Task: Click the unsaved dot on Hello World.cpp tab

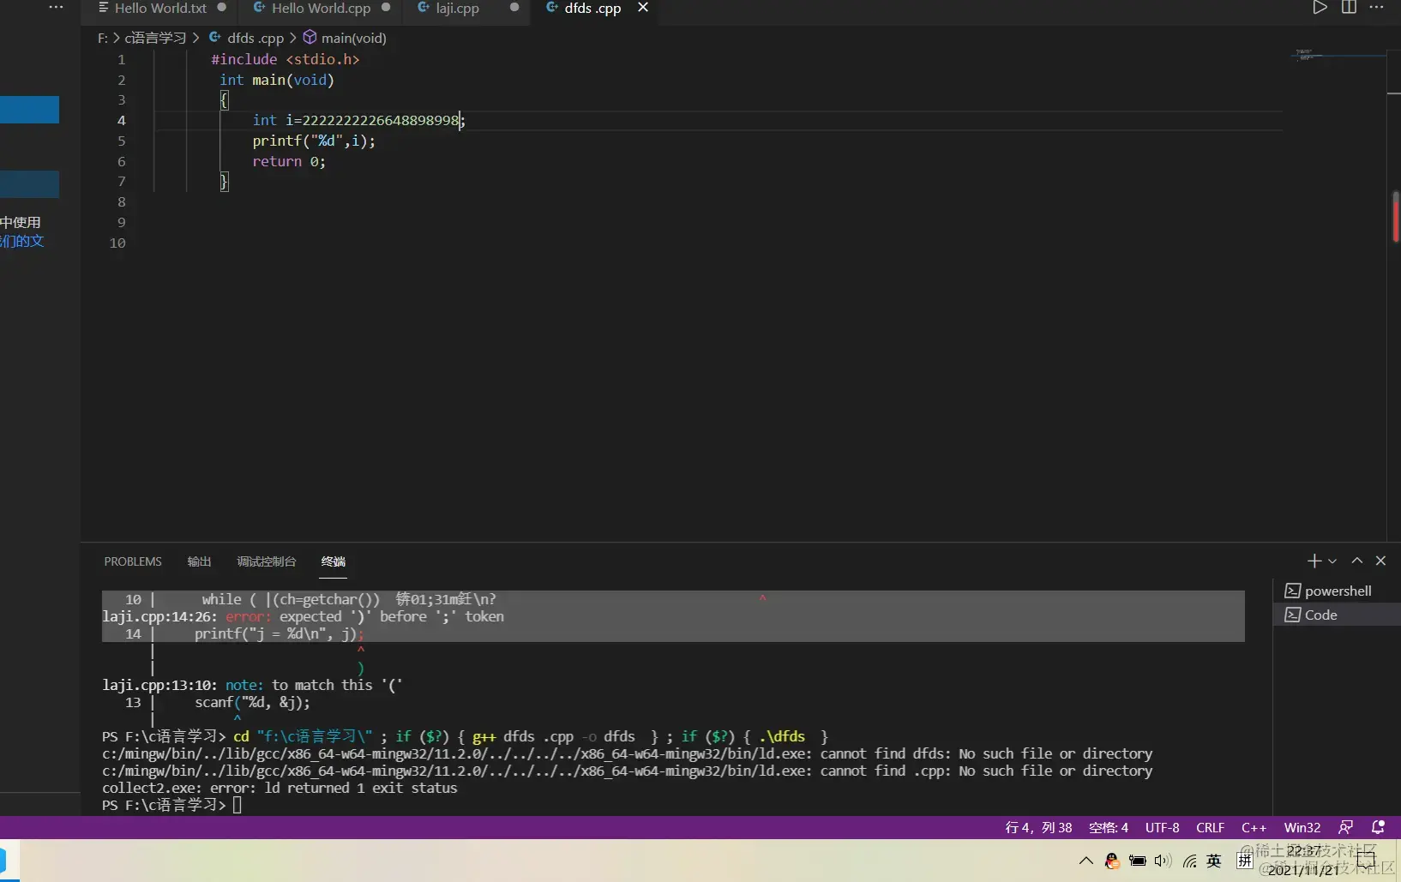Action: coord(386,8)
